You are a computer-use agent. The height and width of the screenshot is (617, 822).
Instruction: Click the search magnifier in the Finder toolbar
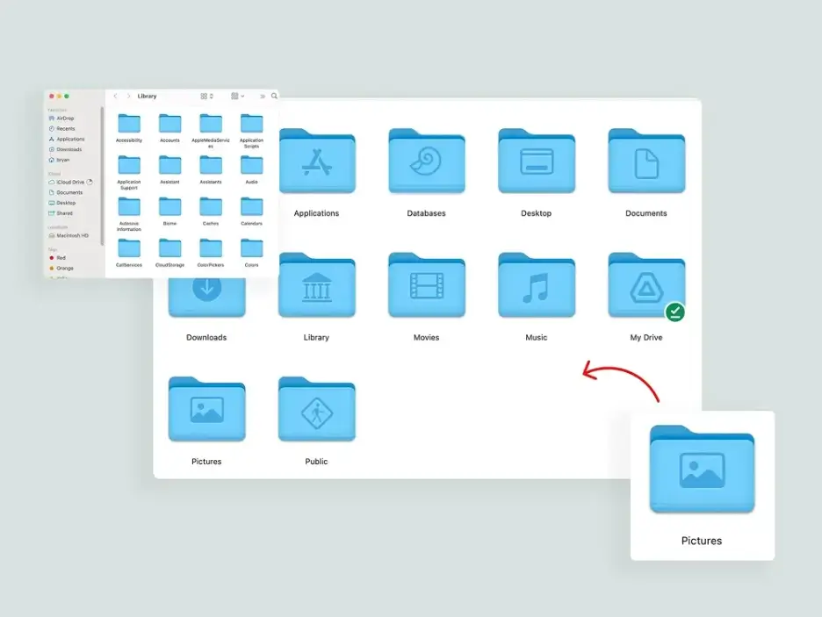tap(274, 96)
